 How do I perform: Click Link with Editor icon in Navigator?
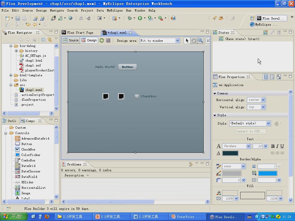[x=50, y=40]
